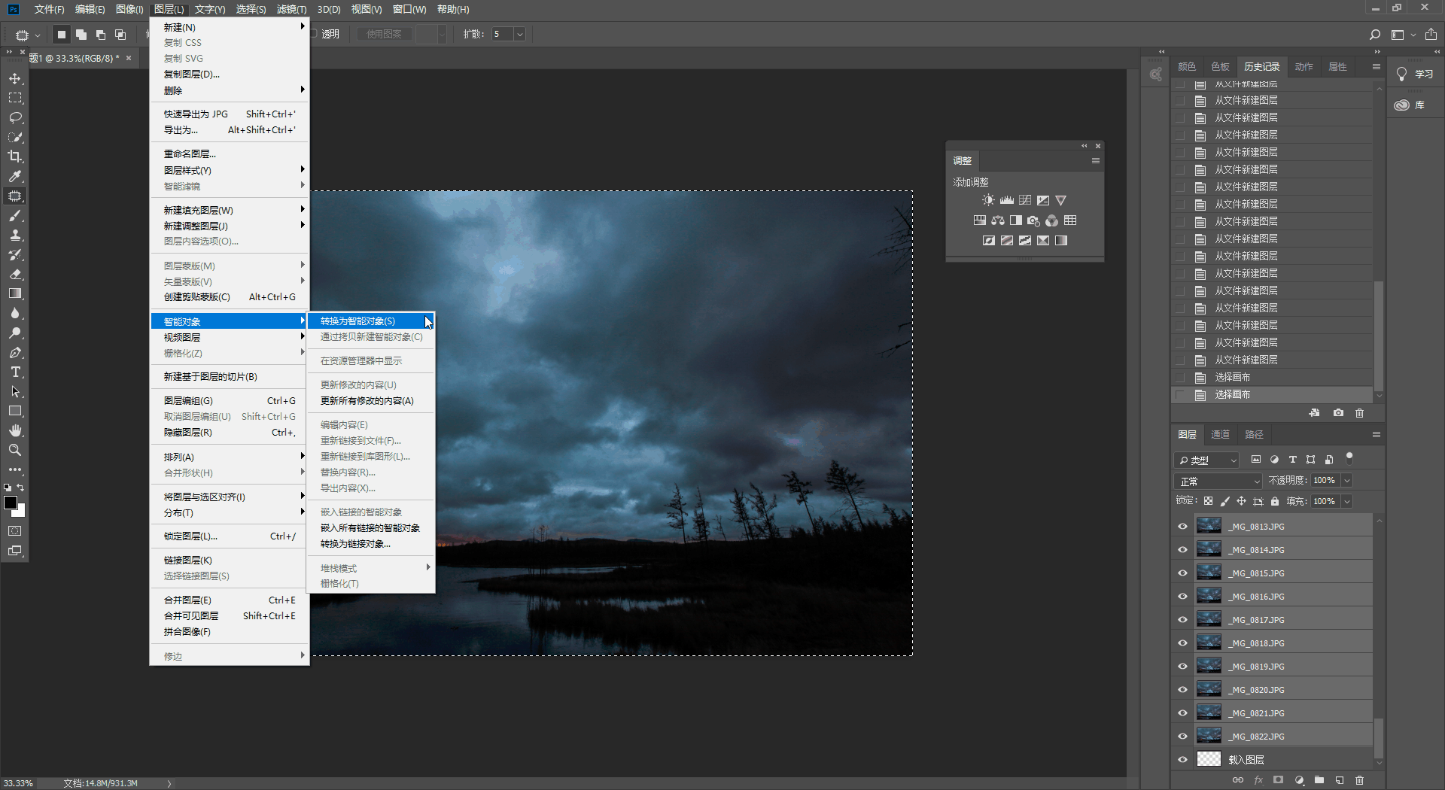Toggle visibility of _MG_0818.JPG layer
1445x790 pixels.
[x=1182, y=643]
